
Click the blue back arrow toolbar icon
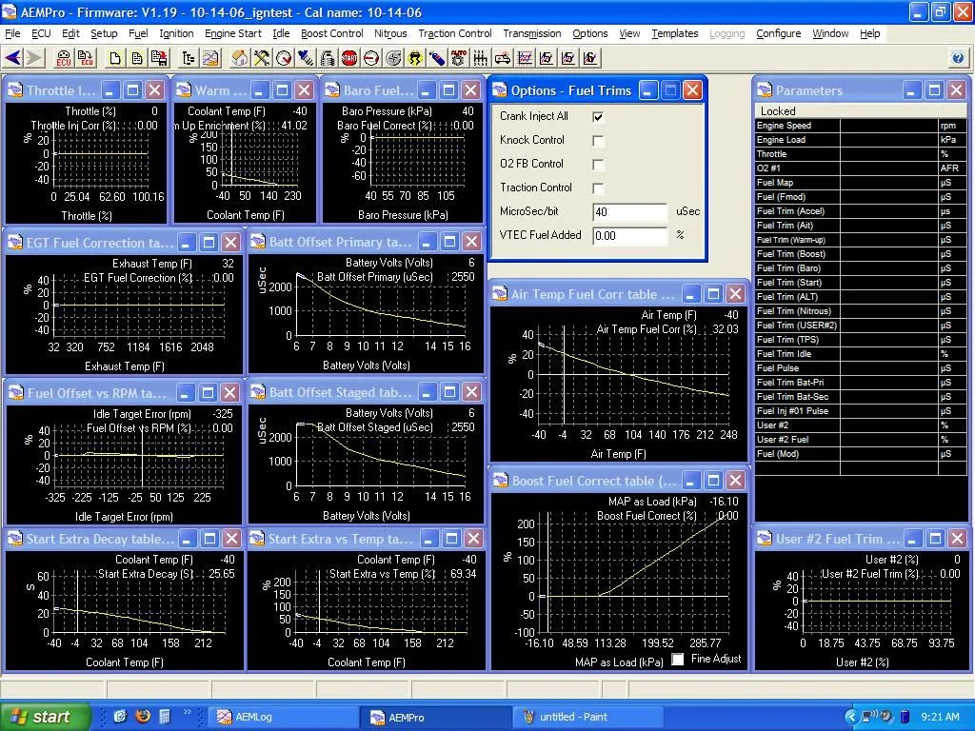click(x=13, y=58)
